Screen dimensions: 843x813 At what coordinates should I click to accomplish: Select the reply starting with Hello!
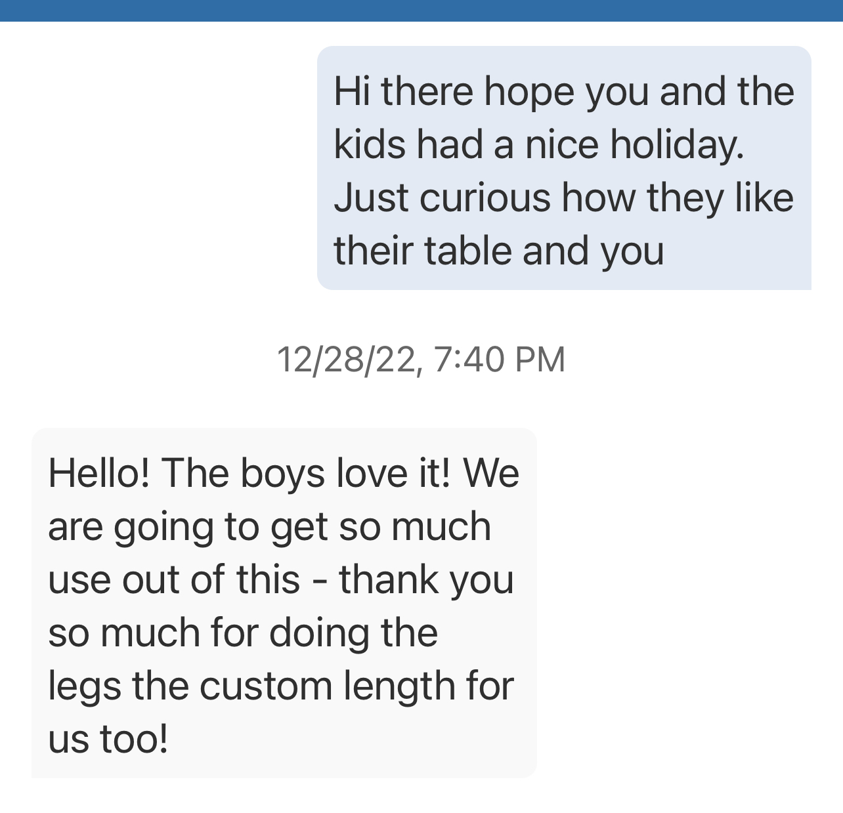click(x=284, y=604)
